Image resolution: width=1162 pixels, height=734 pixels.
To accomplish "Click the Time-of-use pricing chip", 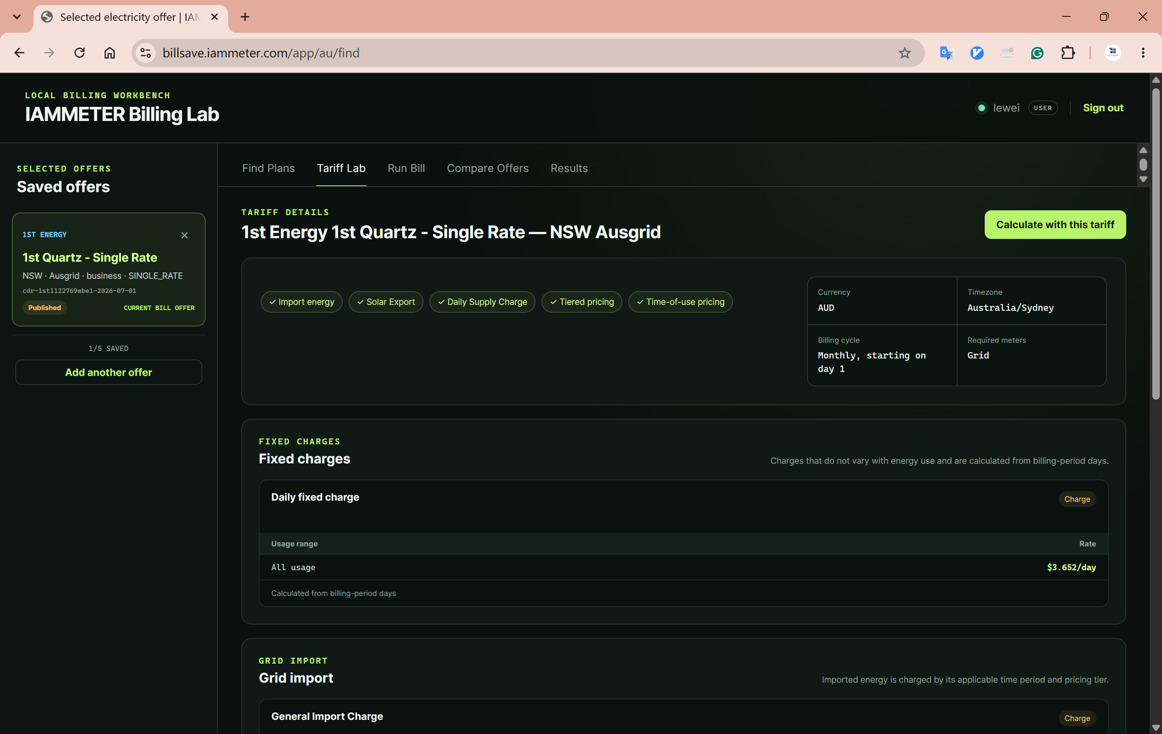I will (680, 302).
